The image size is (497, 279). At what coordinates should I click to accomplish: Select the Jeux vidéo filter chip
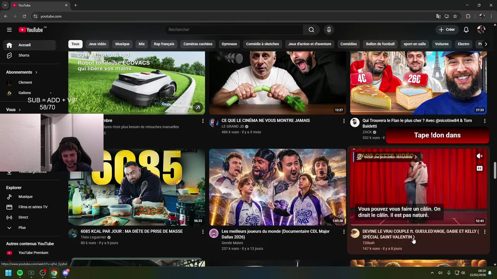coord(97,44)
